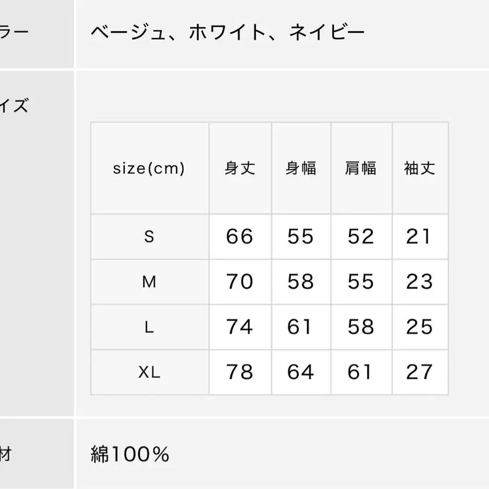The image size is (489, 489).
Task: Click the 袖丈 column header
Action: pos(419,168)
